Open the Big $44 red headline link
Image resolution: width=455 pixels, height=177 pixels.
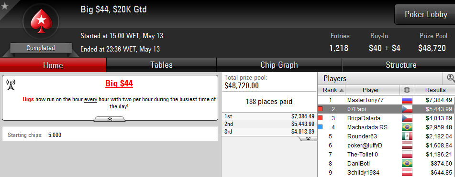pyautogui.click(x=119, y=84)
